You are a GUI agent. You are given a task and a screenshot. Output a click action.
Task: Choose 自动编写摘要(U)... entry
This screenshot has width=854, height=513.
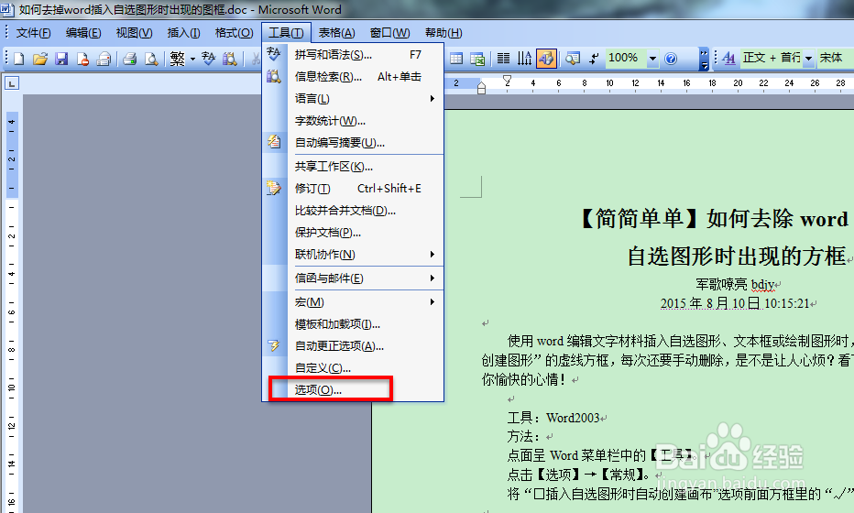(353, 143)
